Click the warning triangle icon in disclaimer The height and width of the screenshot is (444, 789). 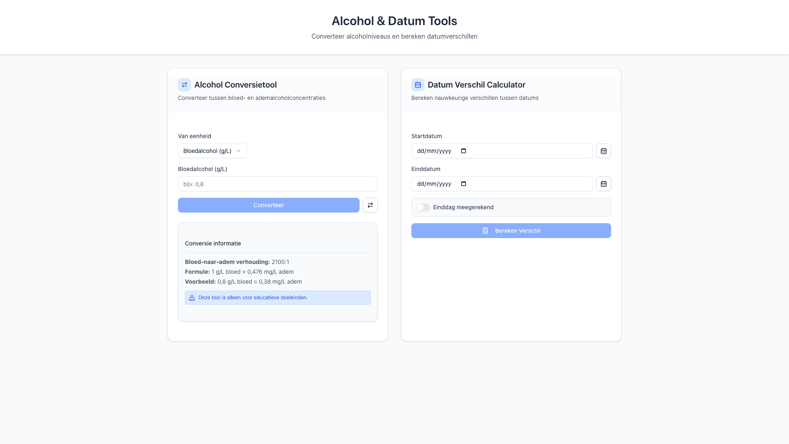[x=192, y=298]
